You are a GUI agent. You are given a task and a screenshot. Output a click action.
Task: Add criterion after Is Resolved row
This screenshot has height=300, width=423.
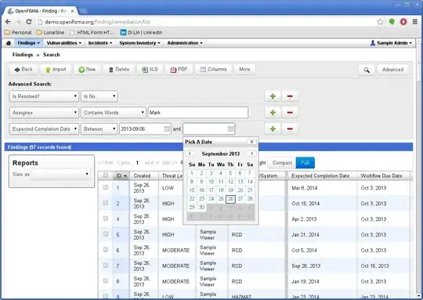pos(273,96)
